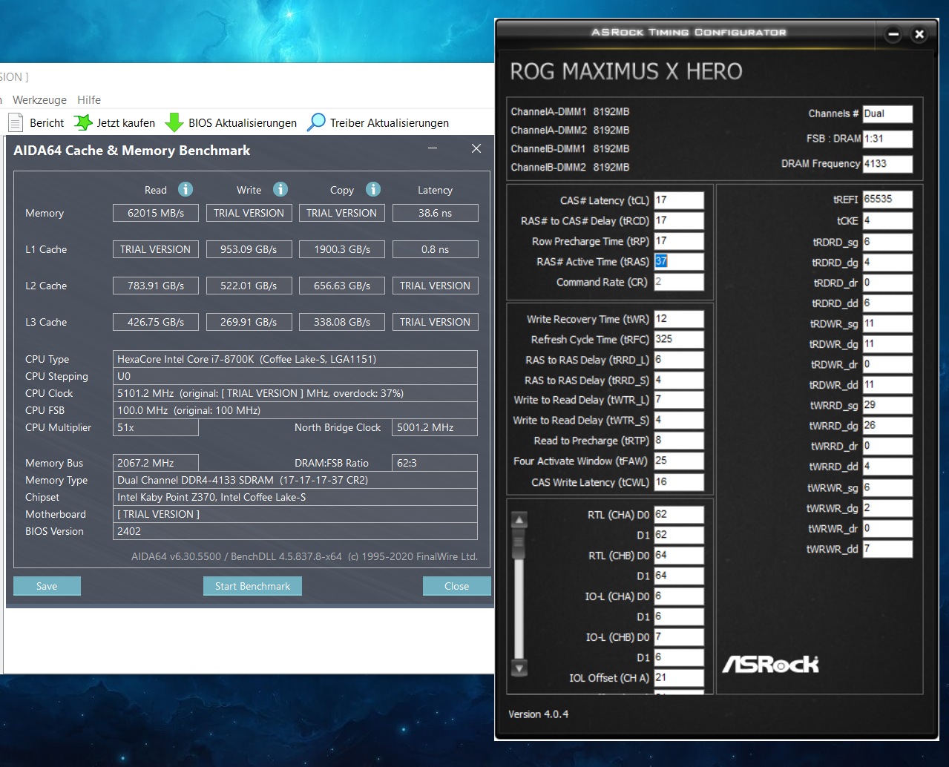Click the ASRock logo in the Timing Configurator
Screen dimensions: 949x767
[x=771, y=664]
